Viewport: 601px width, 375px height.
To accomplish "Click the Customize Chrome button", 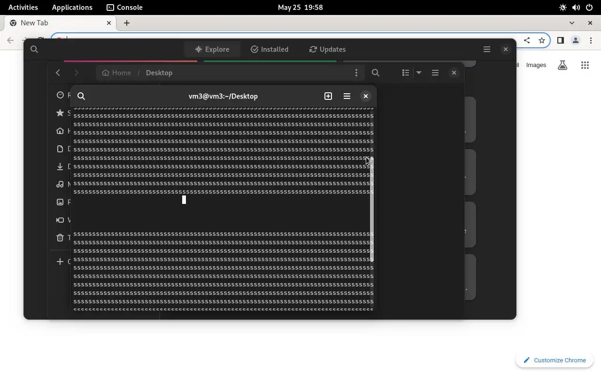I will coord(555,360).
